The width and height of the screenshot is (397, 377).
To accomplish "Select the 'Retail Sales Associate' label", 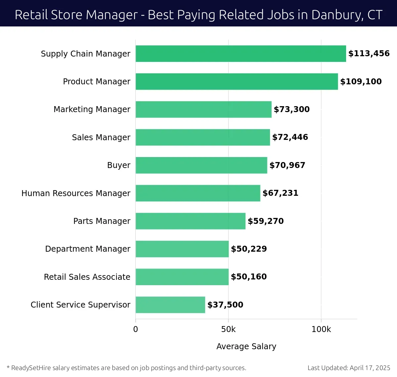I will pos(87,277).
